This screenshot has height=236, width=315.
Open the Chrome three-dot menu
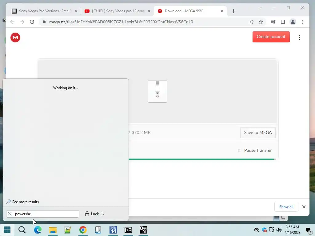tap(303, 22)
